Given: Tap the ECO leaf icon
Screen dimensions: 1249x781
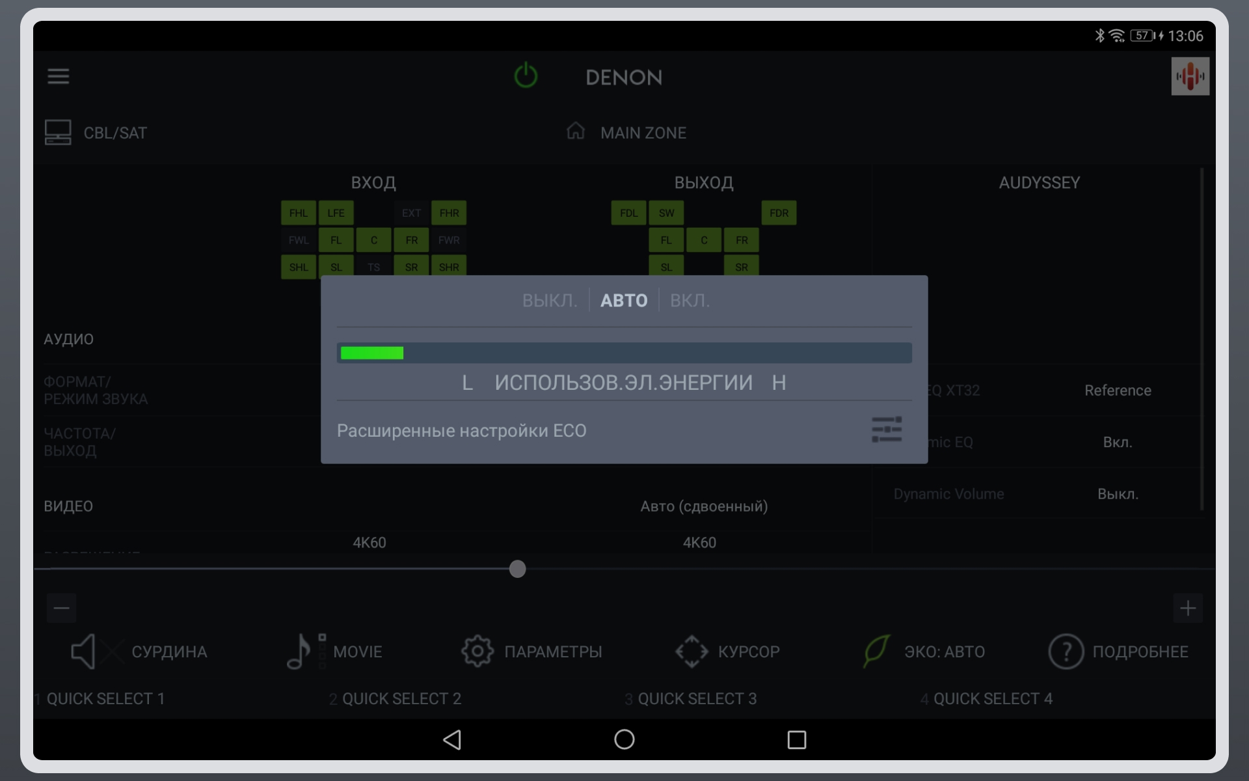Looking at the screenshot, I should (876, 651).
